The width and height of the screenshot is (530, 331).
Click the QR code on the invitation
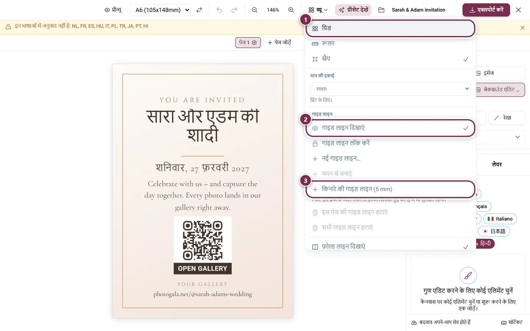coord(202,240)
